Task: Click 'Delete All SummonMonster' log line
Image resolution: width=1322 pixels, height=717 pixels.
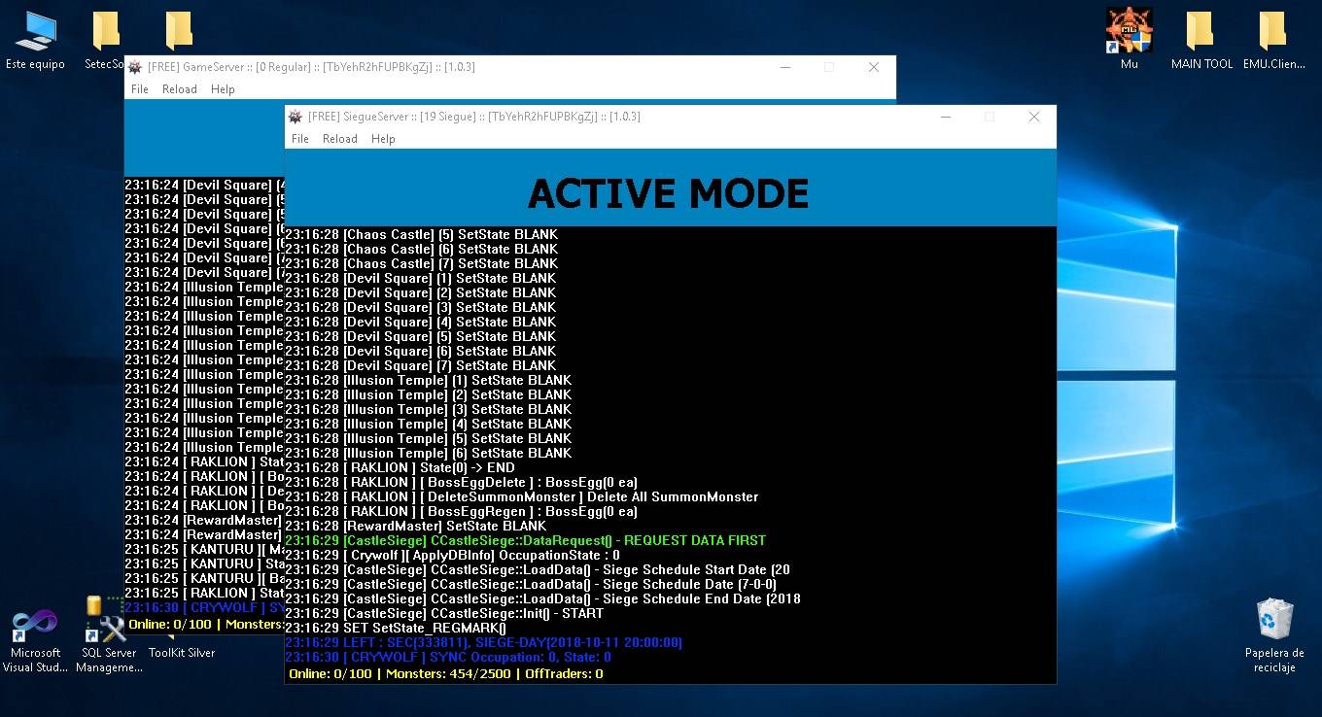Action: tap(521, 496)
